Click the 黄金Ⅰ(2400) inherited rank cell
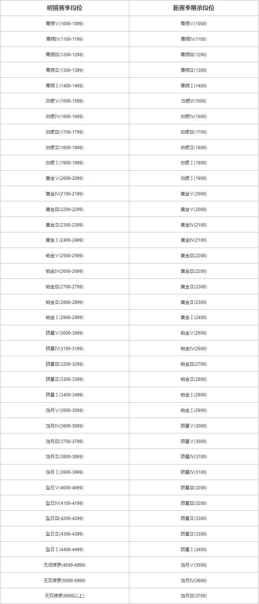Image resolution: width=259 pixels, height=604 pixels. 194,318
